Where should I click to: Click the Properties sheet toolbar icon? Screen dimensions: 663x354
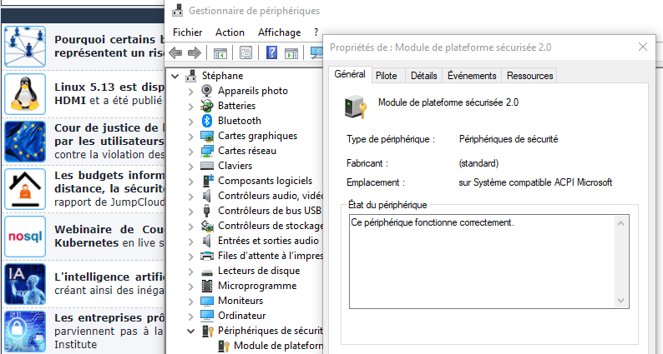(x=245, y=53)
